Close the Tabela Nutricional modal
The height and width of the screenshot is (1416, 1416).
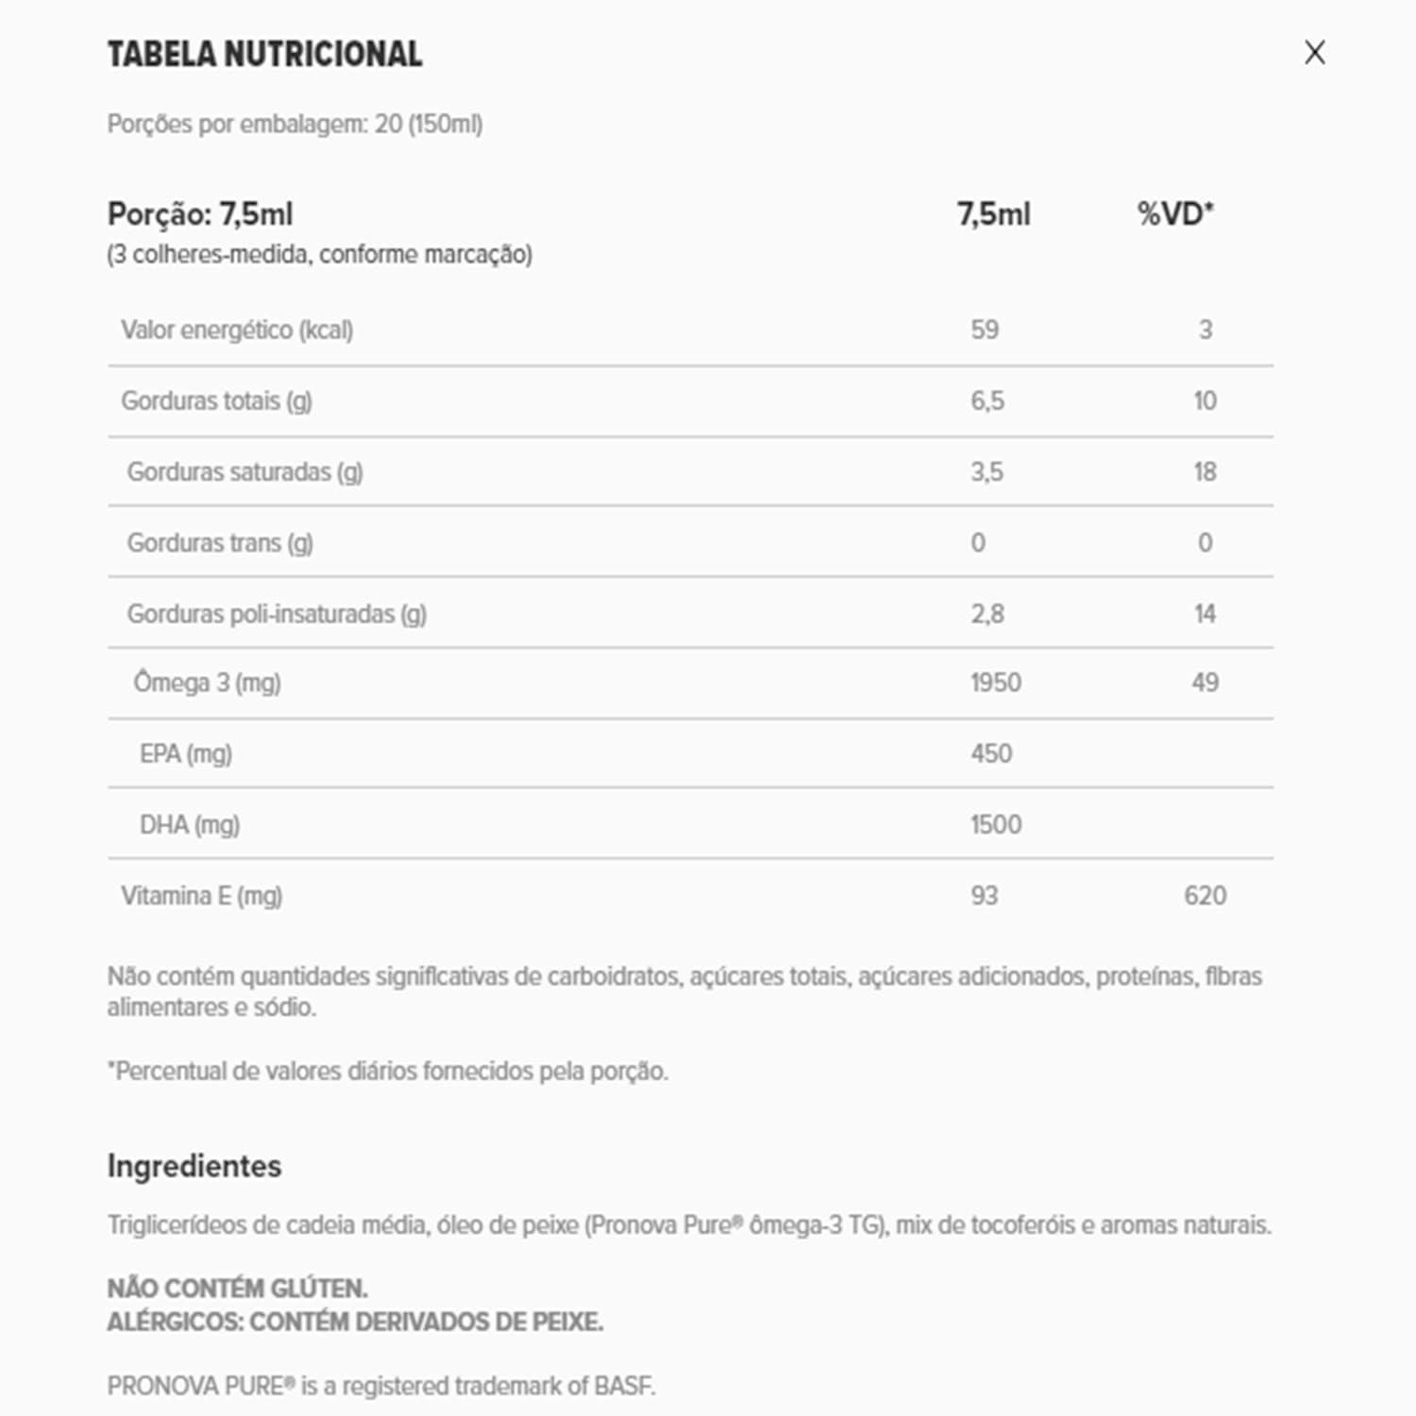click(x=1314, y=54)
